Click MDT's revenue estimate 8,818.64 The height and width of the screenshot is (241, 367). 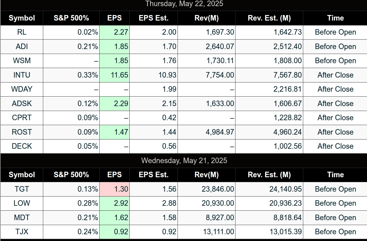click(x=288, y=218)
